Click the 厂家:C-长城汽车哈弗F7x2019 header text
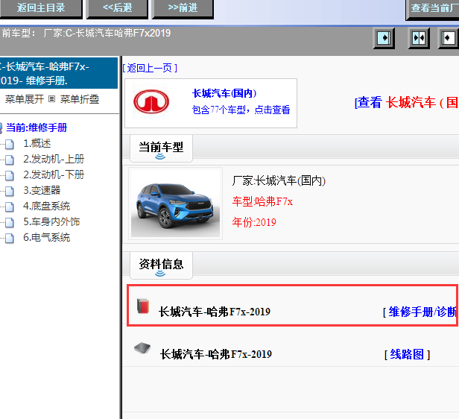 (107, 33)
